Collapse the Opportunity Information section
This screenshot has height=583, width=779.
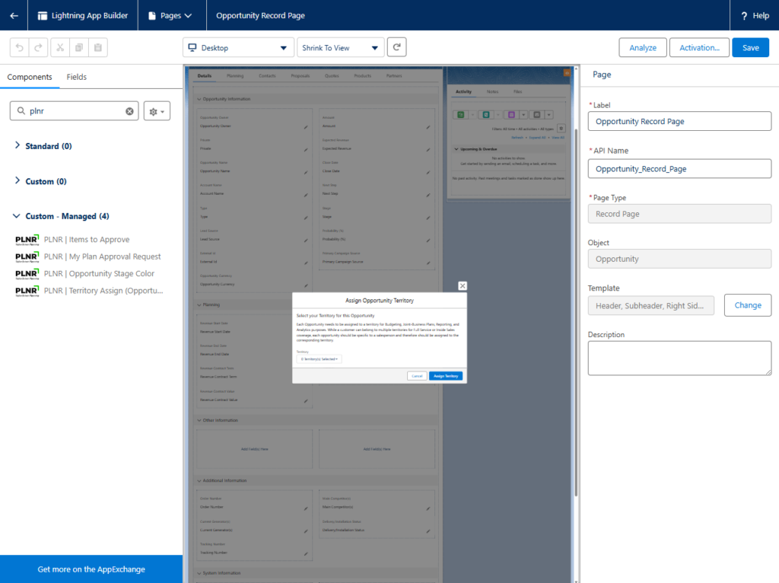tap(199, 99)
